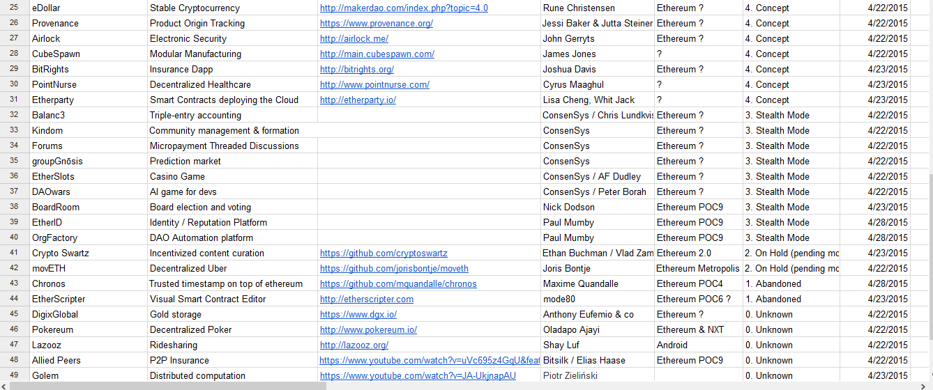Image resolution: width=933 pixels, height=390 pixels.
Task: Select the P2P Insurance cell
Action: click(232, 361)
